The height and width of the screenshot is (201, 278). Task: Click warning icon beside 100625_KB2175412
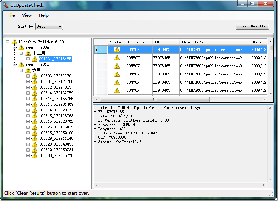point(35,127)
